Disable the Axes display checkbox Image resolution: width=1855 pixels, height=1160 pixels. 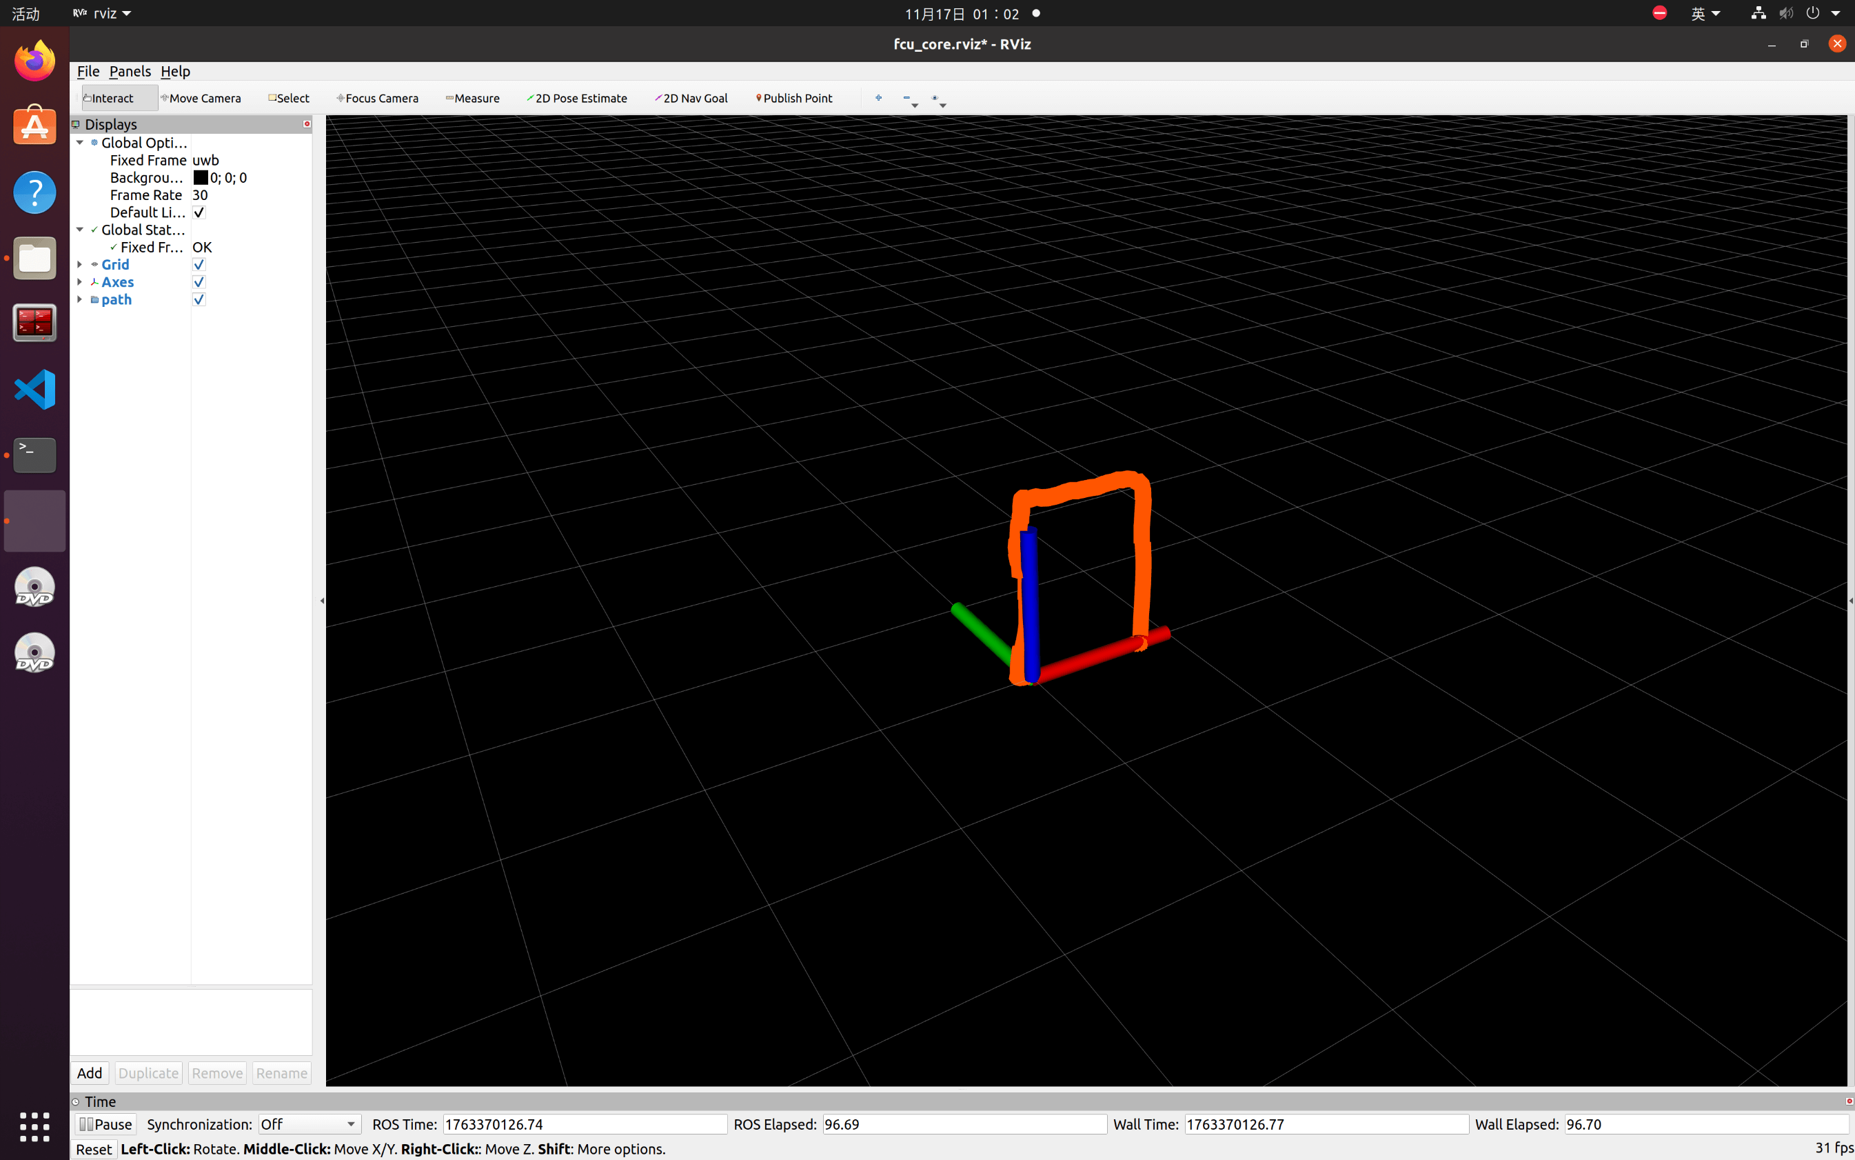[199, 281]
